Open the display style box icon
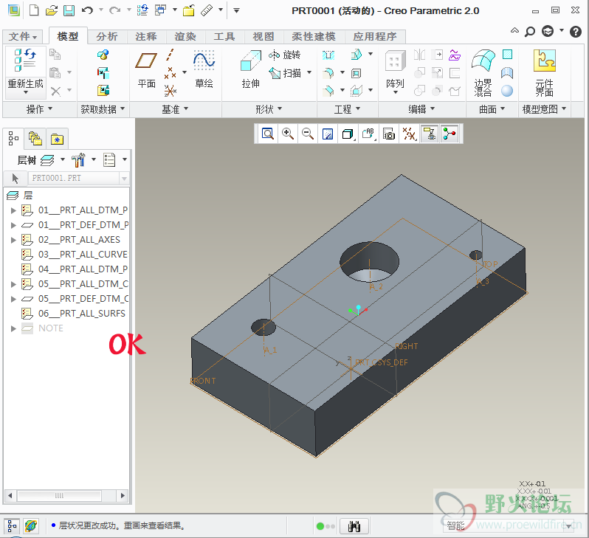This screenshot has width=589, height=538. click(x=348, y=134)
